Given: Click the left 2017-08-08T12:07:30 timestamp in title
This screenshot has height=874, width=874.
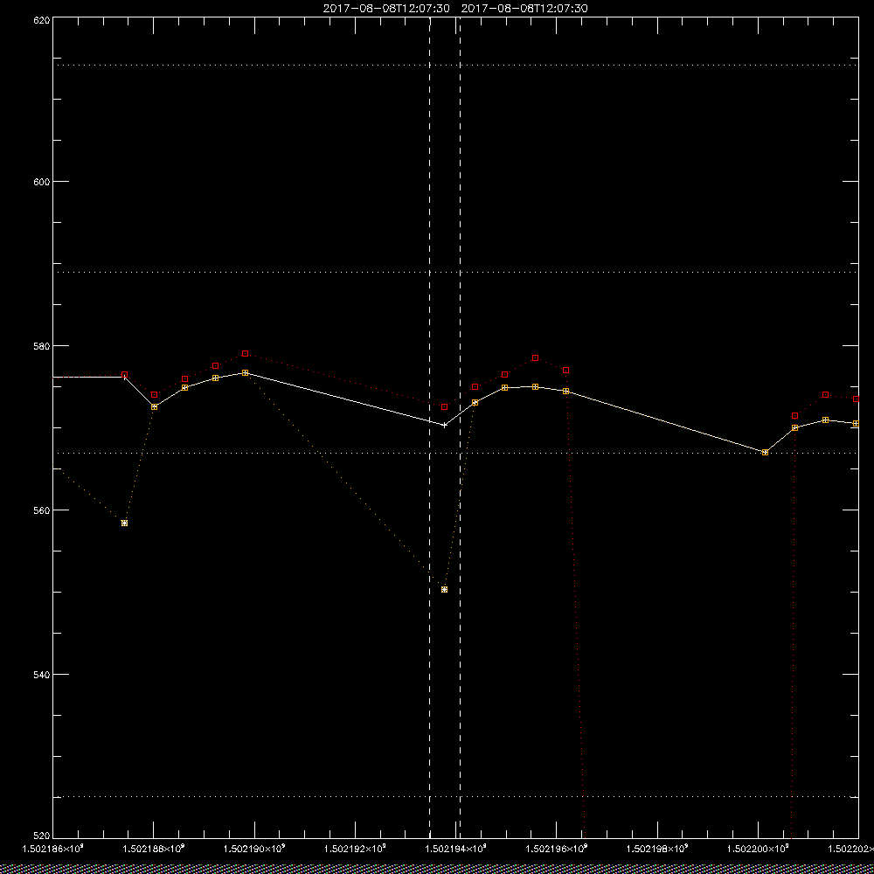Looking at the screenshot, I should 386,9.
